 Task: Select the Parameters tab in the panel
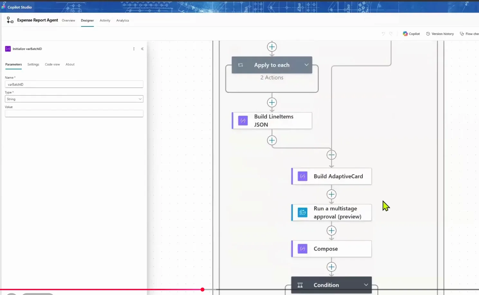pyautogui.click(x=14, y=64)
